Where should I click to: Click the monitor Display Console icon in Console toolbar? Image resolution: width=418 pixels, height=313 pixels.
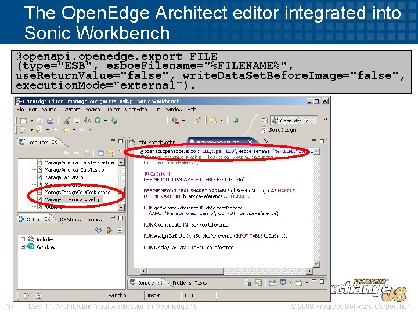tap(283, 282)
